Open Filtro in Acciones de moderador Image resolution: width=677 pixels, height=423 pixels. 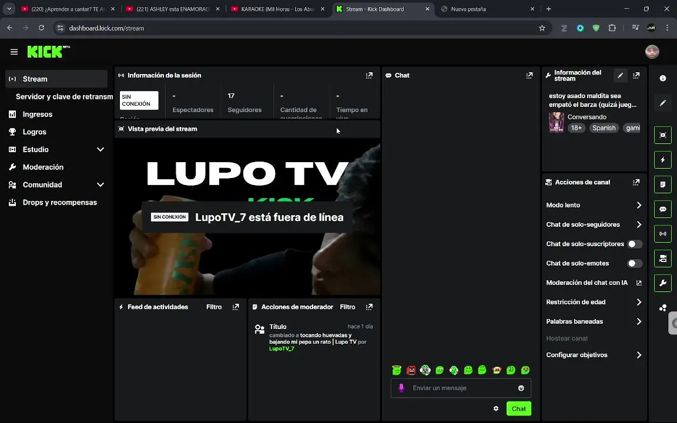click(x=347, y=307)
